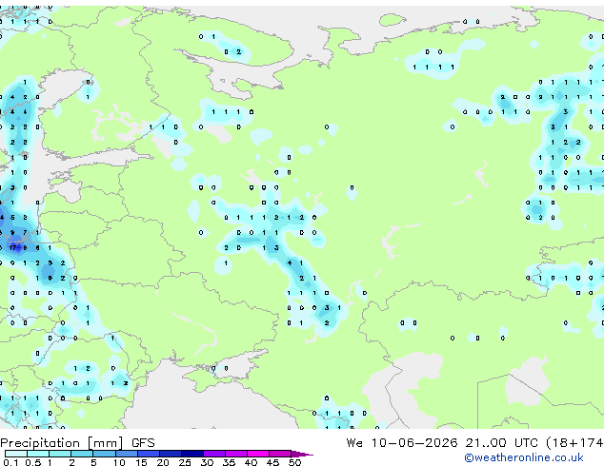Select the legend swatch between 0.1 and 0.5
The image size is (604, 466).
point(16,454)
